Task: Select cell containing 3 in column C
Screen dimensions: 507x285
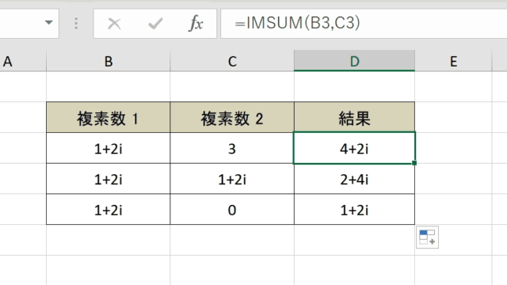Action: coord(232,148)
